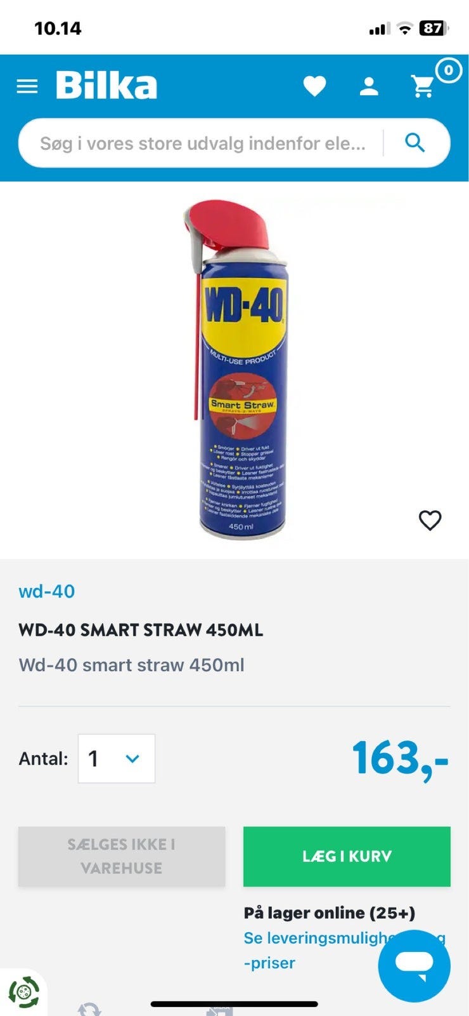Add product to wishlist heart
The height and width of the screenshot is (1016, 469).
pos(430,520)
